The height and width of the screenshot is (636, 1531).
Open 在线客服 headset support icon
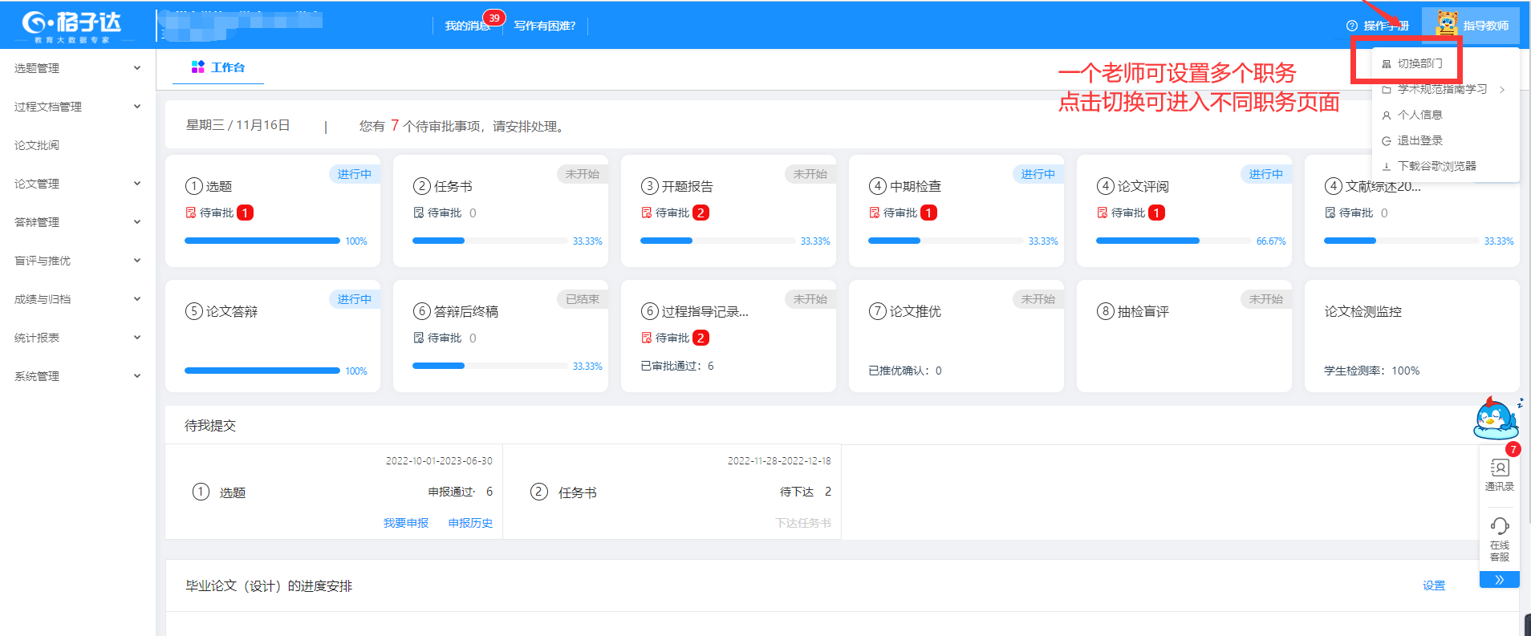point(1499,538)
